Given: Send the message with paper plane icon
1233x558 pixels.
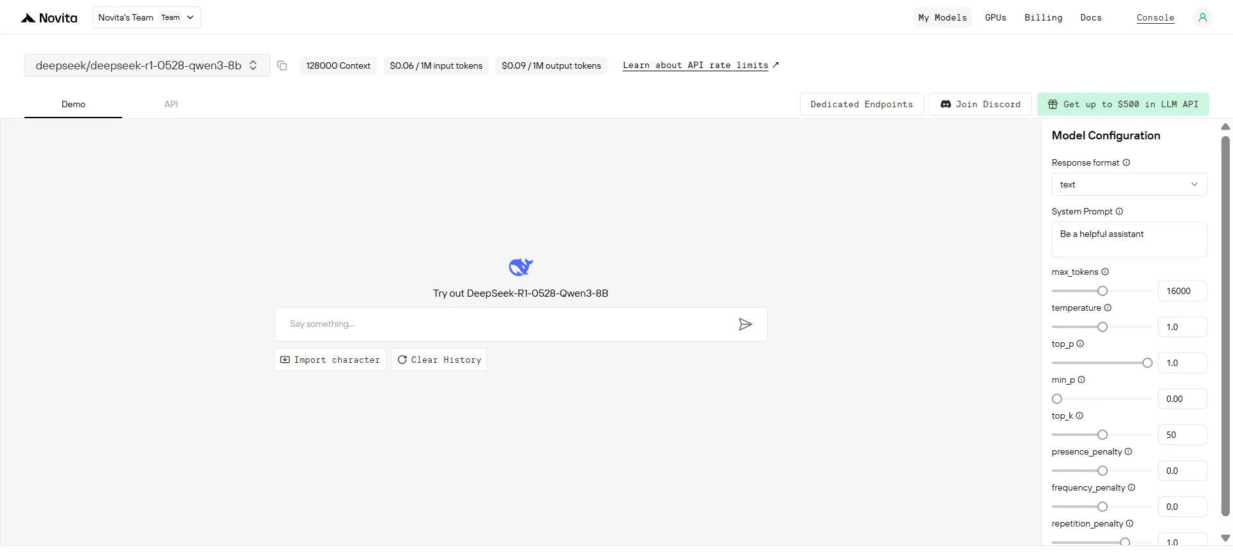Looking at the screenshot, I should click(x=745, y=324).
